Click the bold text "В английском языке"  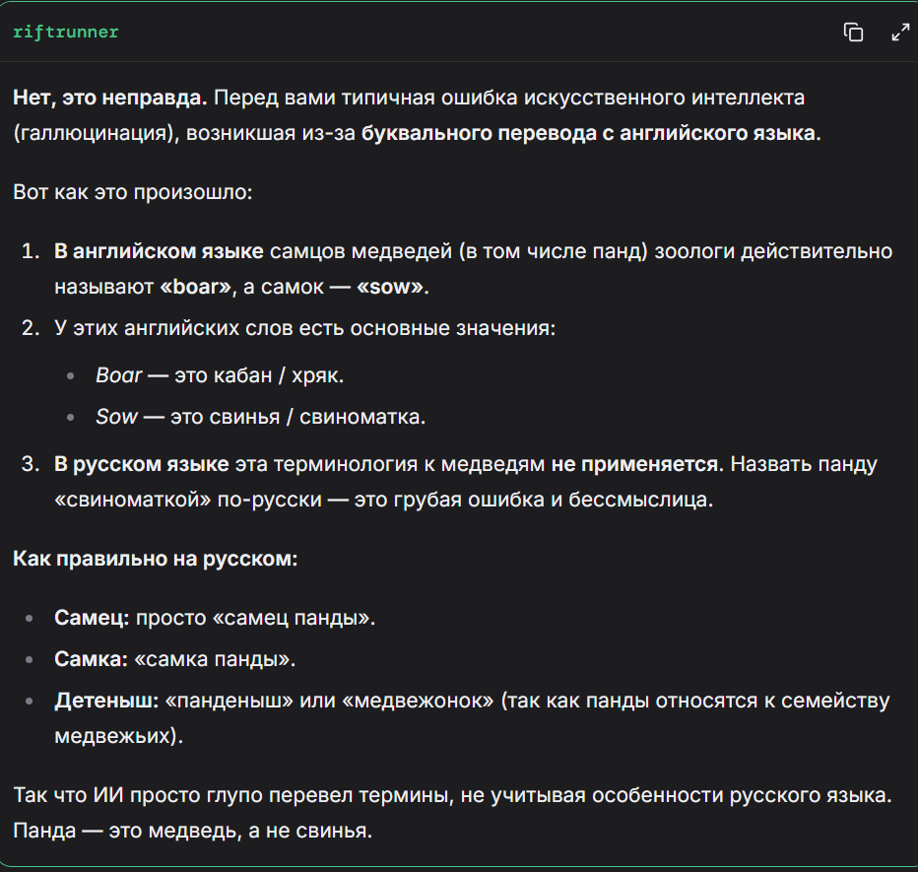[x=159, y=251]
